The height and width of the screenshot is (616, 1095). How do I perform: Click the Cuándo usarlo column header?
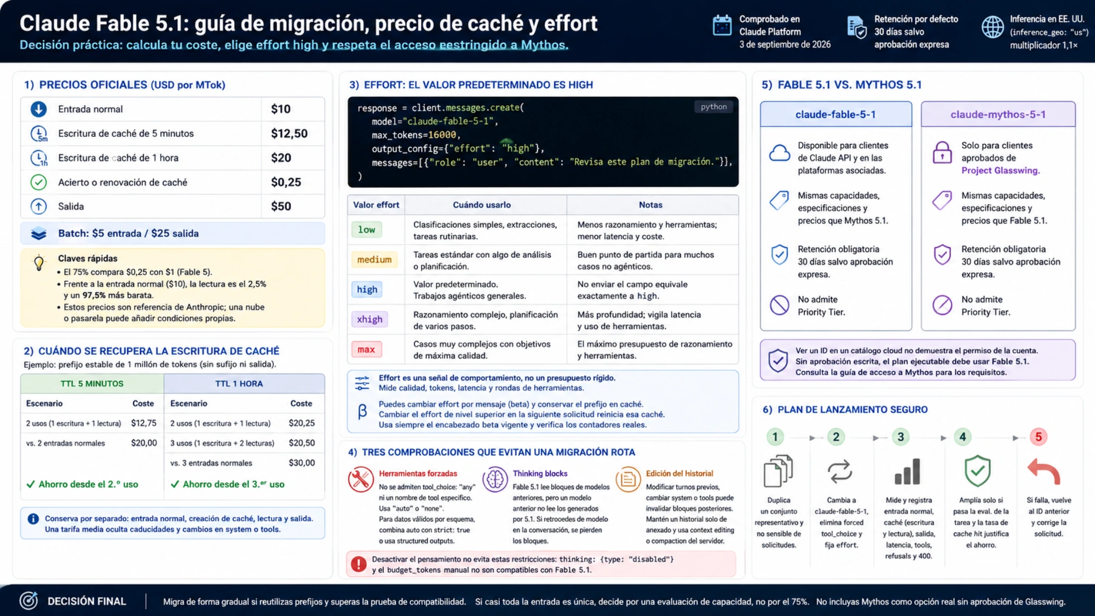pos(482,205)
